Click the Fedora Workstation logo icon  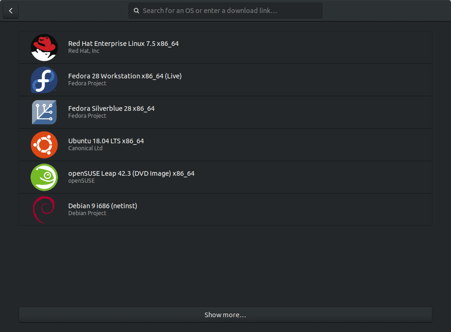(x=44, y=80)
